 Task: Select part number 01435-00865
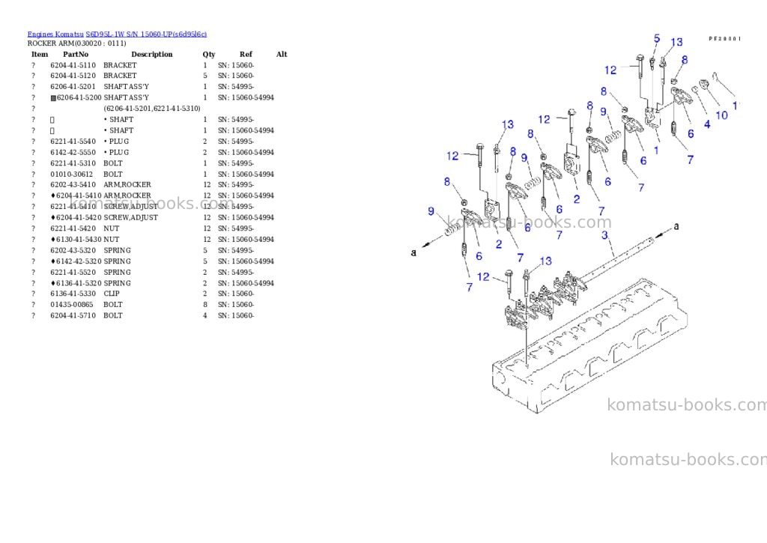(71, 305)
